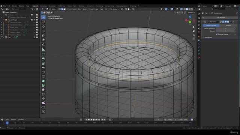Click the camera view icon in viewport
Viewport: 240px width, 135px height.
193,35
